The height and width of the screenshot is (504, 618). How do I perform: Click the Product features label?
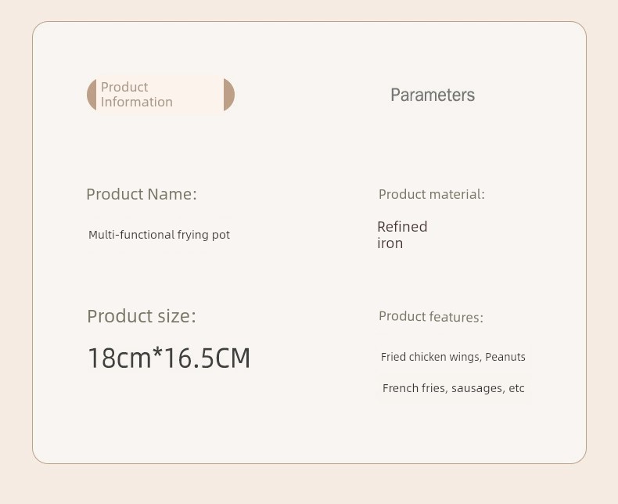(x=431, y=316)
